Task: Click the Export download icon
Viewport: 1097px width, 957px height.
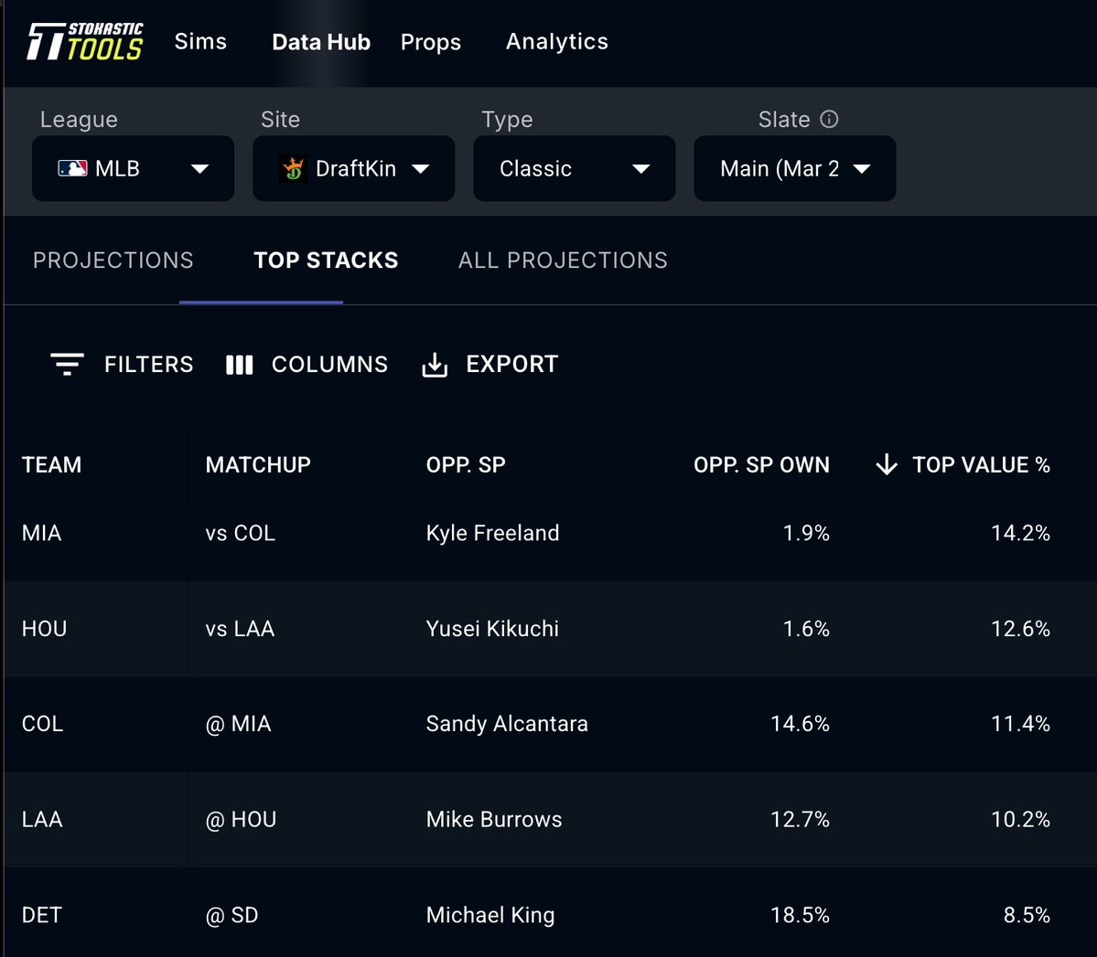Action: 435,364
